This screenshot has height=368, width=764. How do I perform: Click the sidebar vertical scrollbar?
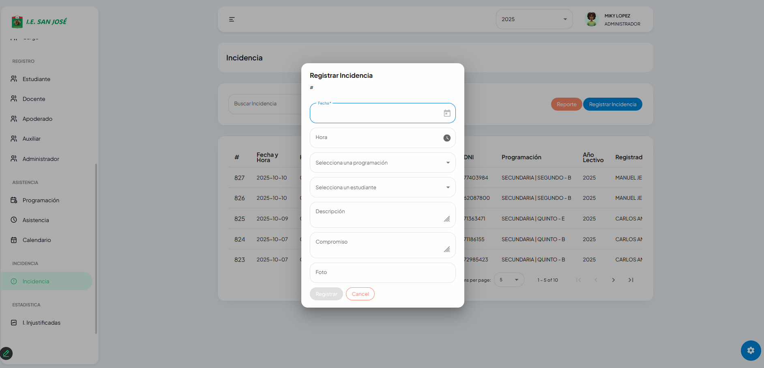click(x=96, y=248)
